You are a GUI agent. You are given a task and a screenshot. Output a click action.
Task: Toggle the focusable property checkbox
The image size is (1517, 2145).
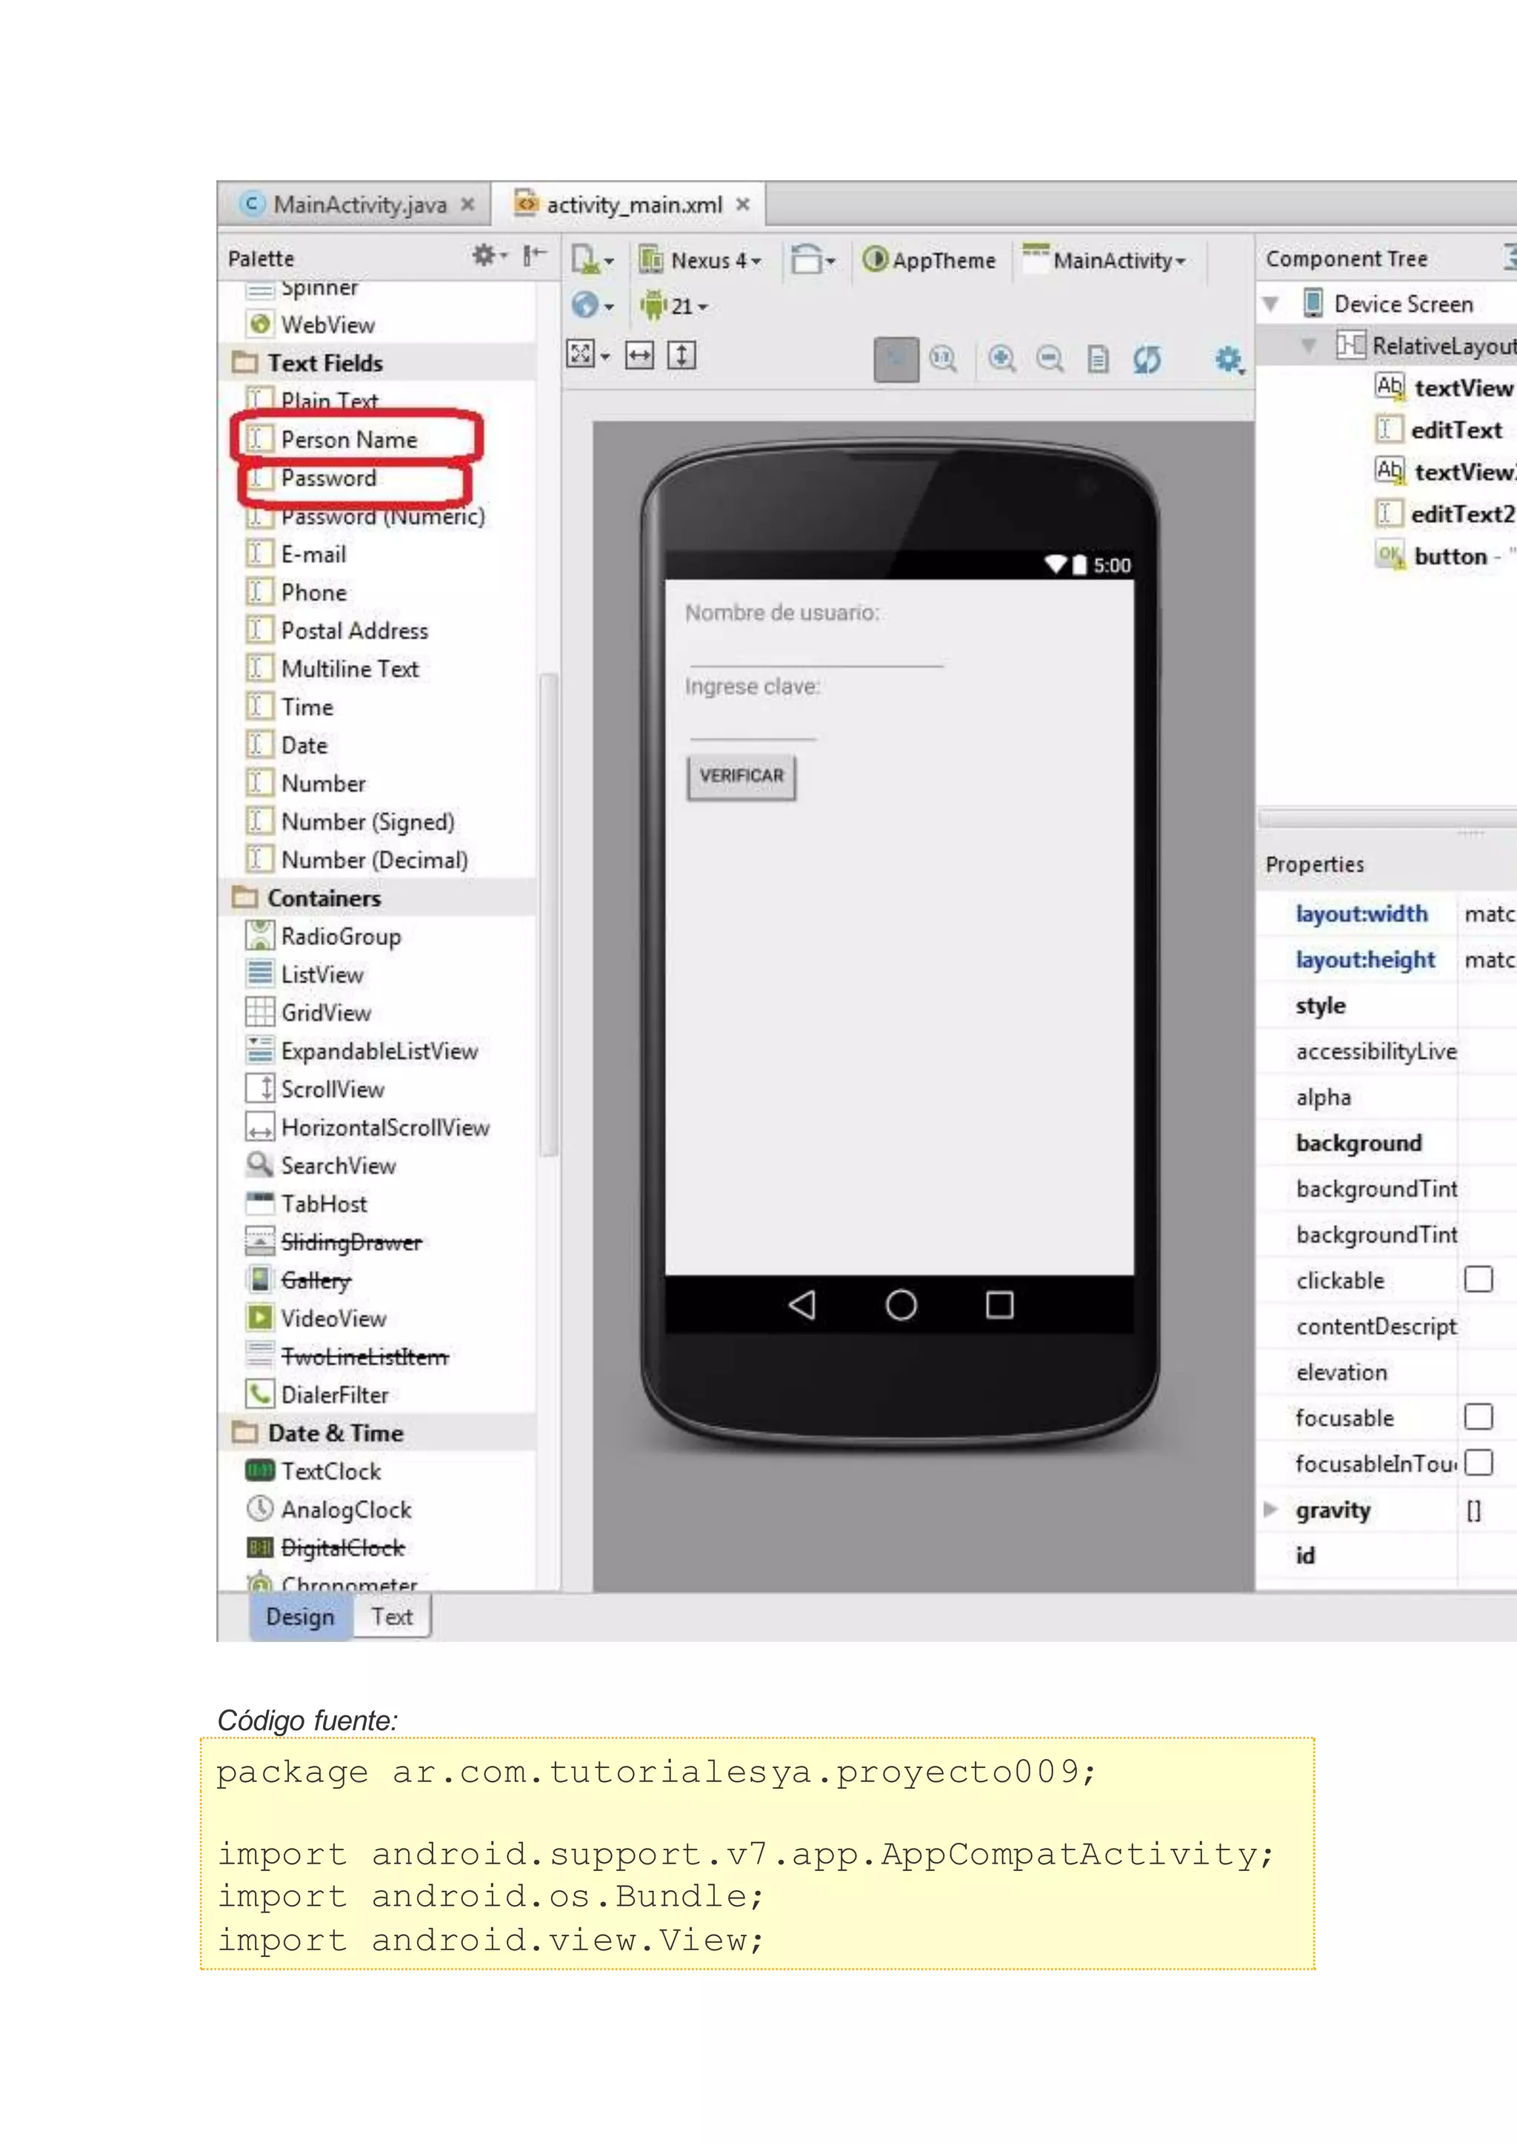tap(1478, 1417)
